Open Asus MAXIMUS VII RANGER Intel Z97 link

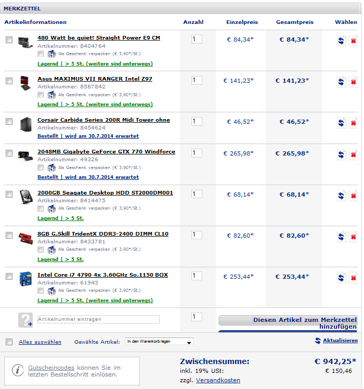95,79
